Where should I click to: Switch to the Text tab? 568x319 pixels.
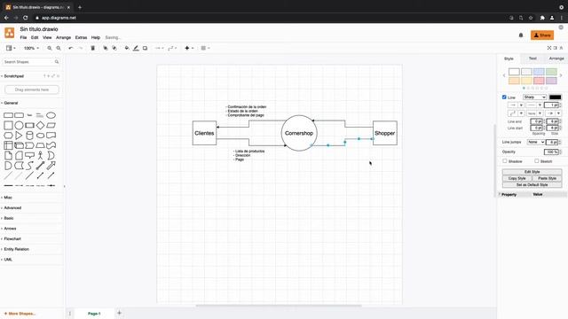coord(532,58)
